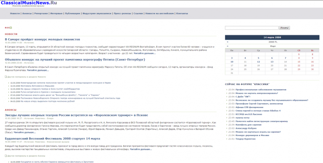This screenshot has height=163, width=323.
Task: Click the Искать search button
Action: [x=284, y=28]
